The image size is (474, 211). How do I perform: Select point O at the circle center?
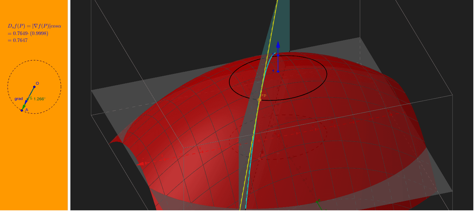pyautogui.click(x=34, y=87)
